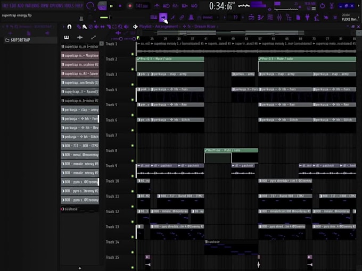
Task: Select the playlist draw pencil tool
Action: coord(79,27)
